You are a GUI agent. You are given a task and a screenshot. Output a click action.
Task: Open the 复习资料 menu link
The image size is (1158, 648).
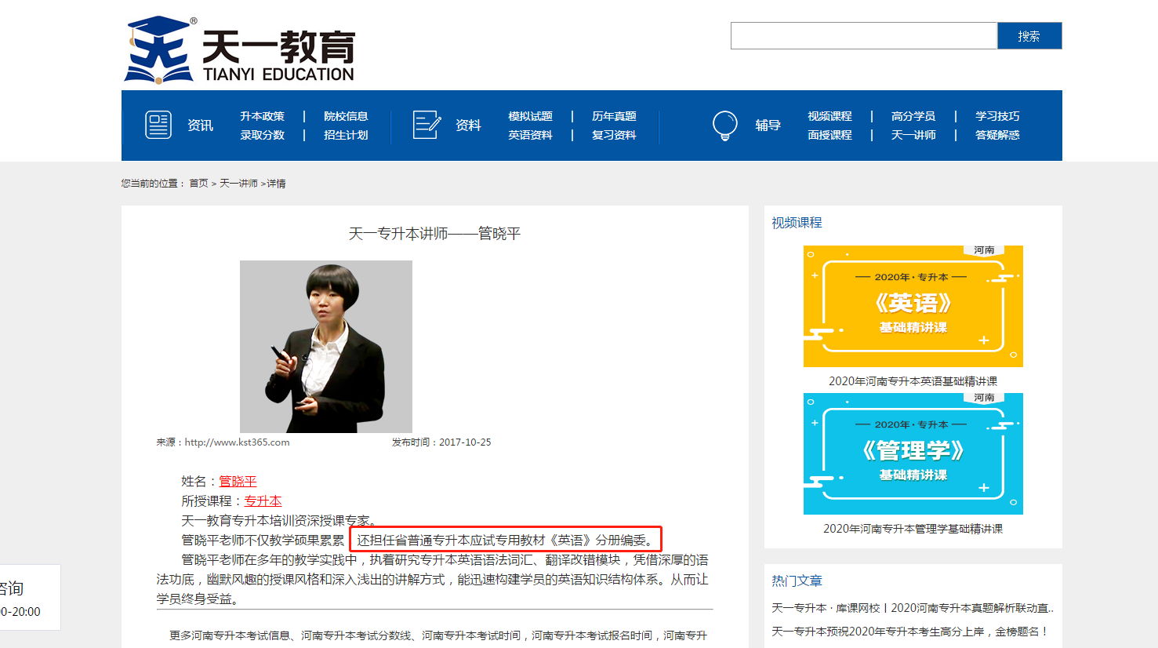click(x=614, y=135)
